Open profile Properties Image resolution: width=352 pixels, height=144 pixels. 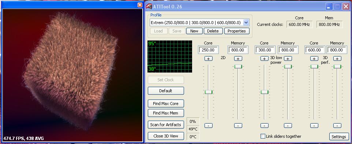(237, 31)
